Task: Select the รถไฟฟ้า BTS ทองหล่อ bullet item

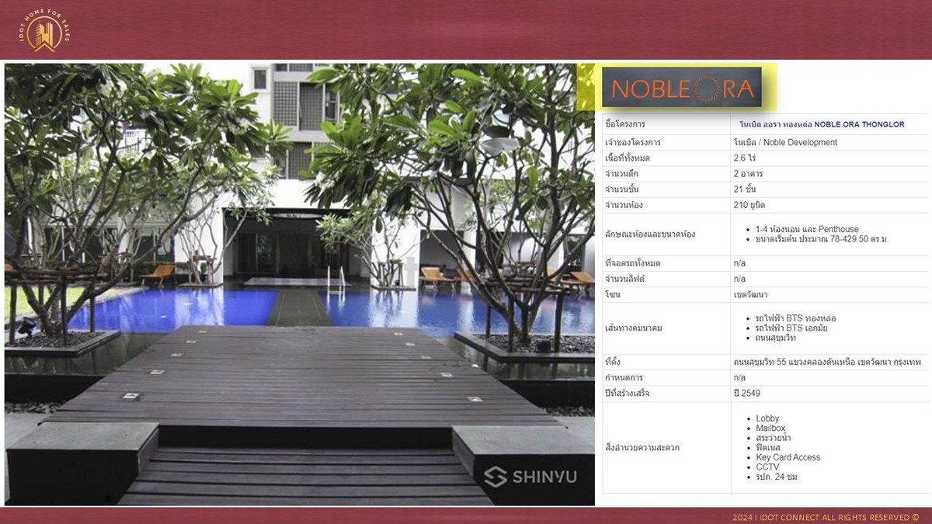Action: 795,318
